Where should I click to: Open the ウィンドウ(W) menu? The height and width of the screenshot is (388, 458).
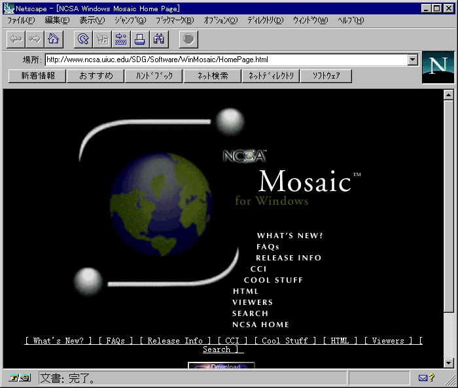point(311,20)
